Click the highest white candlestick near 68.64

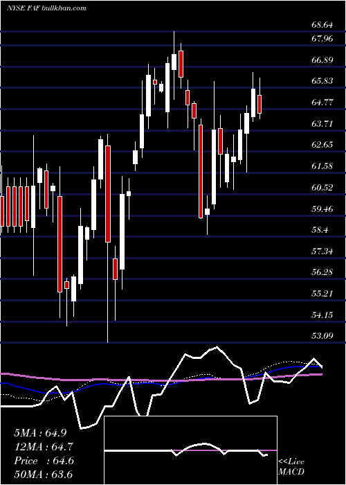pos(174,62)
